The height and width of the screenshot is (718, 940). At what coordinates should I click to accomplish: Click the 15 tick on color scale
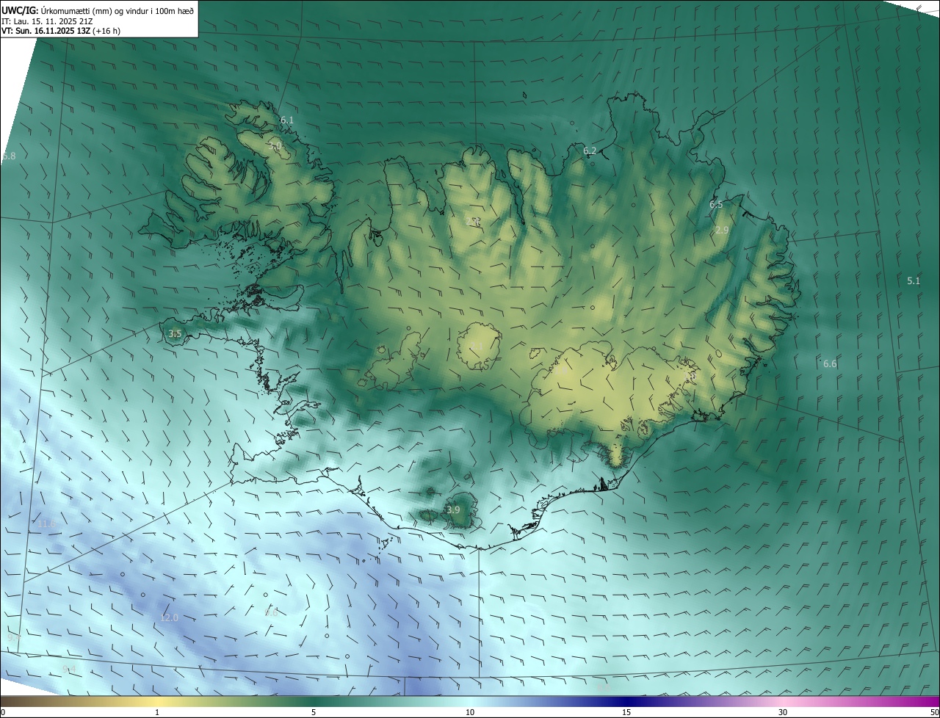(x=626, y=712)
